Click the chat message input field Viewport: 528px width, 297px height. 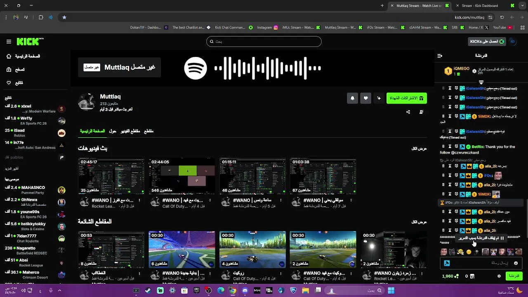click(481, 263)
